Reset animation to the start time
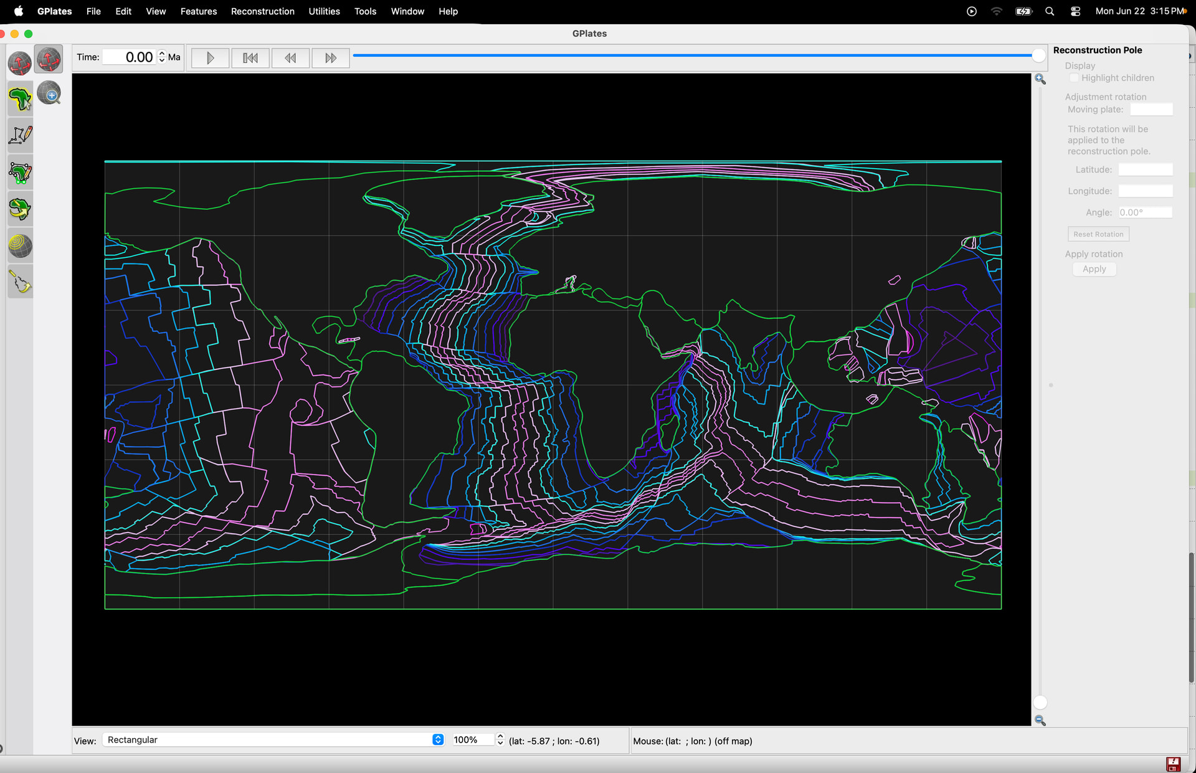This screenshot has height=773, width=1196. click(250, 58)
